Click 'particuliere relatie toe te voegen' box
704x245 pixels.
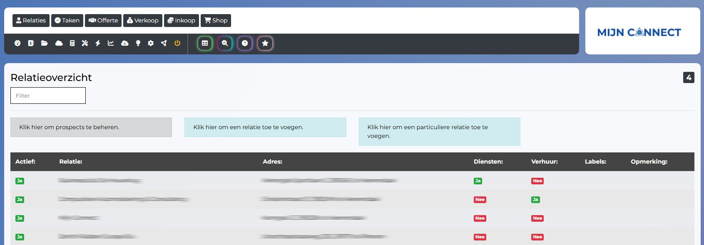[x=440, y=132]
